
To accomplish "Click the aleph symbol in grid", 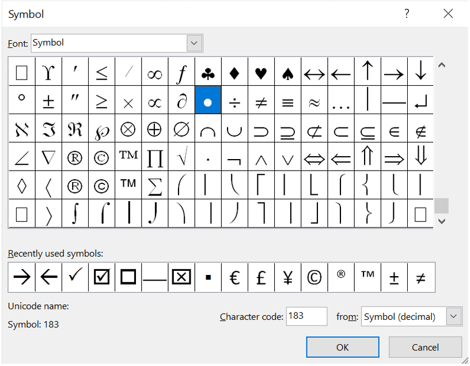I will click(x=21, y=130).
